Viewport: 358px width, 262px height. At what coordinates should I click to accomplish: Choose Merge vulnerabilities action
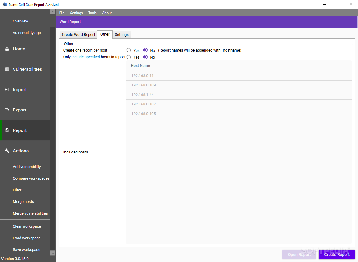click(30, 213)
